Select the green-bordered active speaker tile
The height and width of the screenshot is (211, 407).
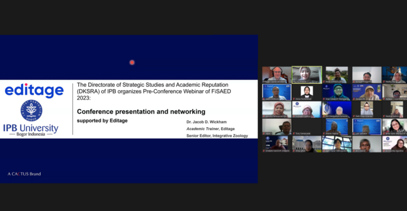307,74
